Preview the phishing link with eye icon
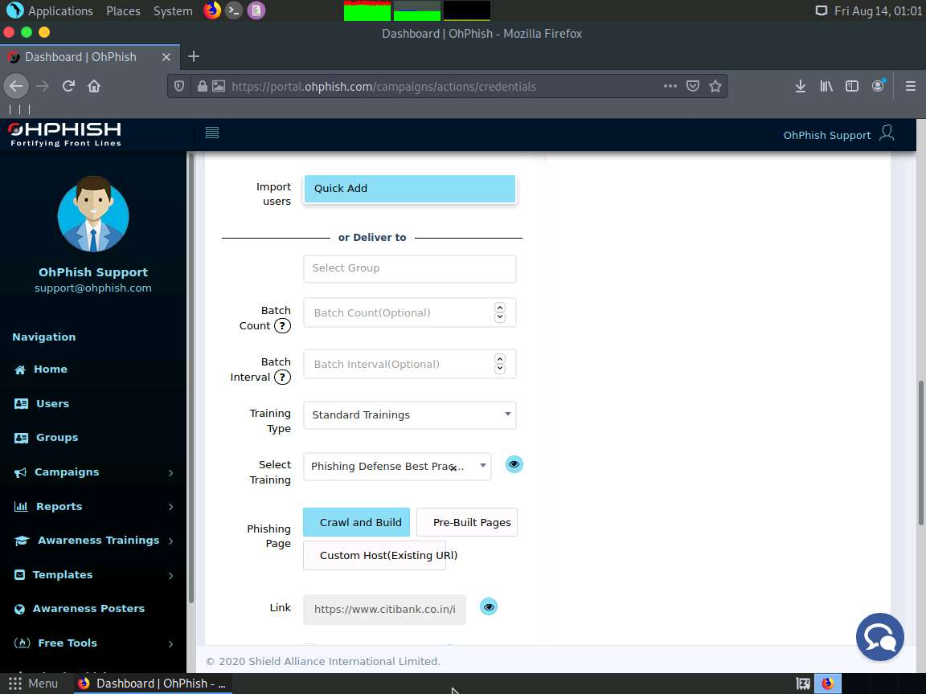The image size is (926, 694). click(489, 606)
